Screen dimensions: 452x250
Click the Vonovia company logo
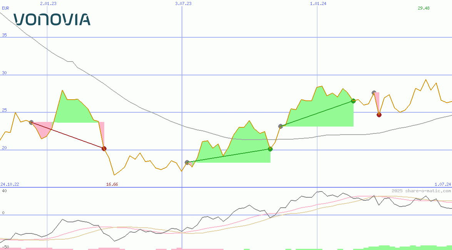[x=52, y=19]
